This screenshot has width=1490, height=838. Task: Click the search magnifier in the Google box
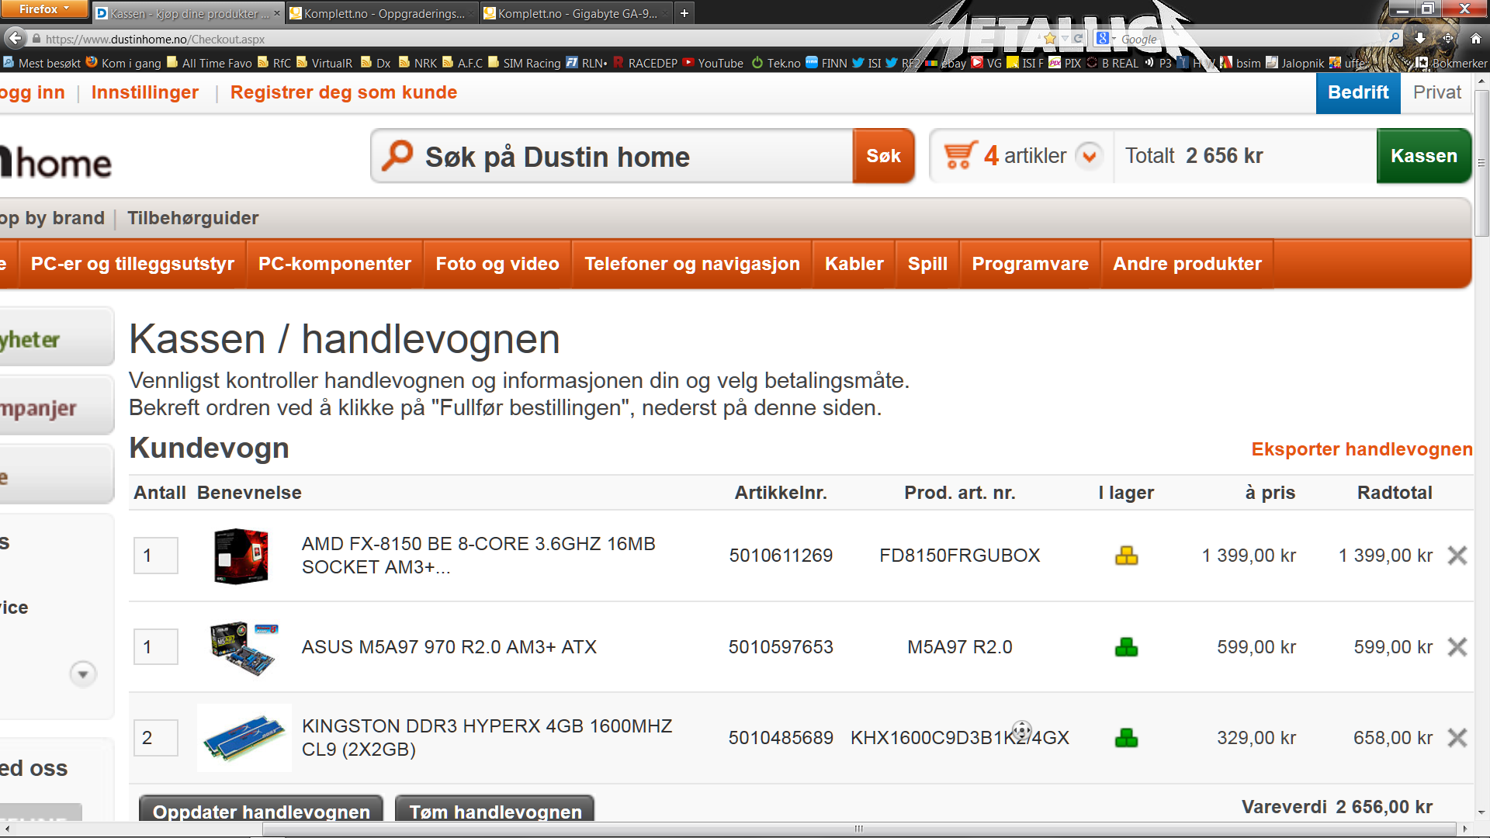(x=1394, y=38)
